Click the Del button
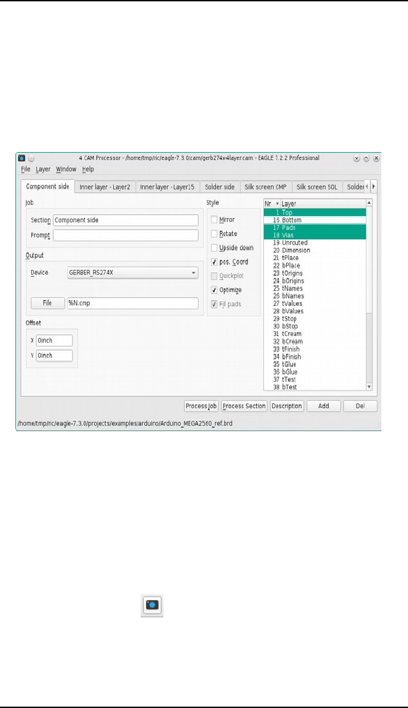This screenshot has height=708, width=408. coord(360,406)
